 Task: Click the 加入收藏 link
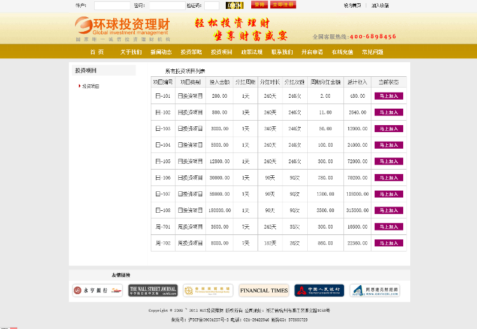pos(380,6)
